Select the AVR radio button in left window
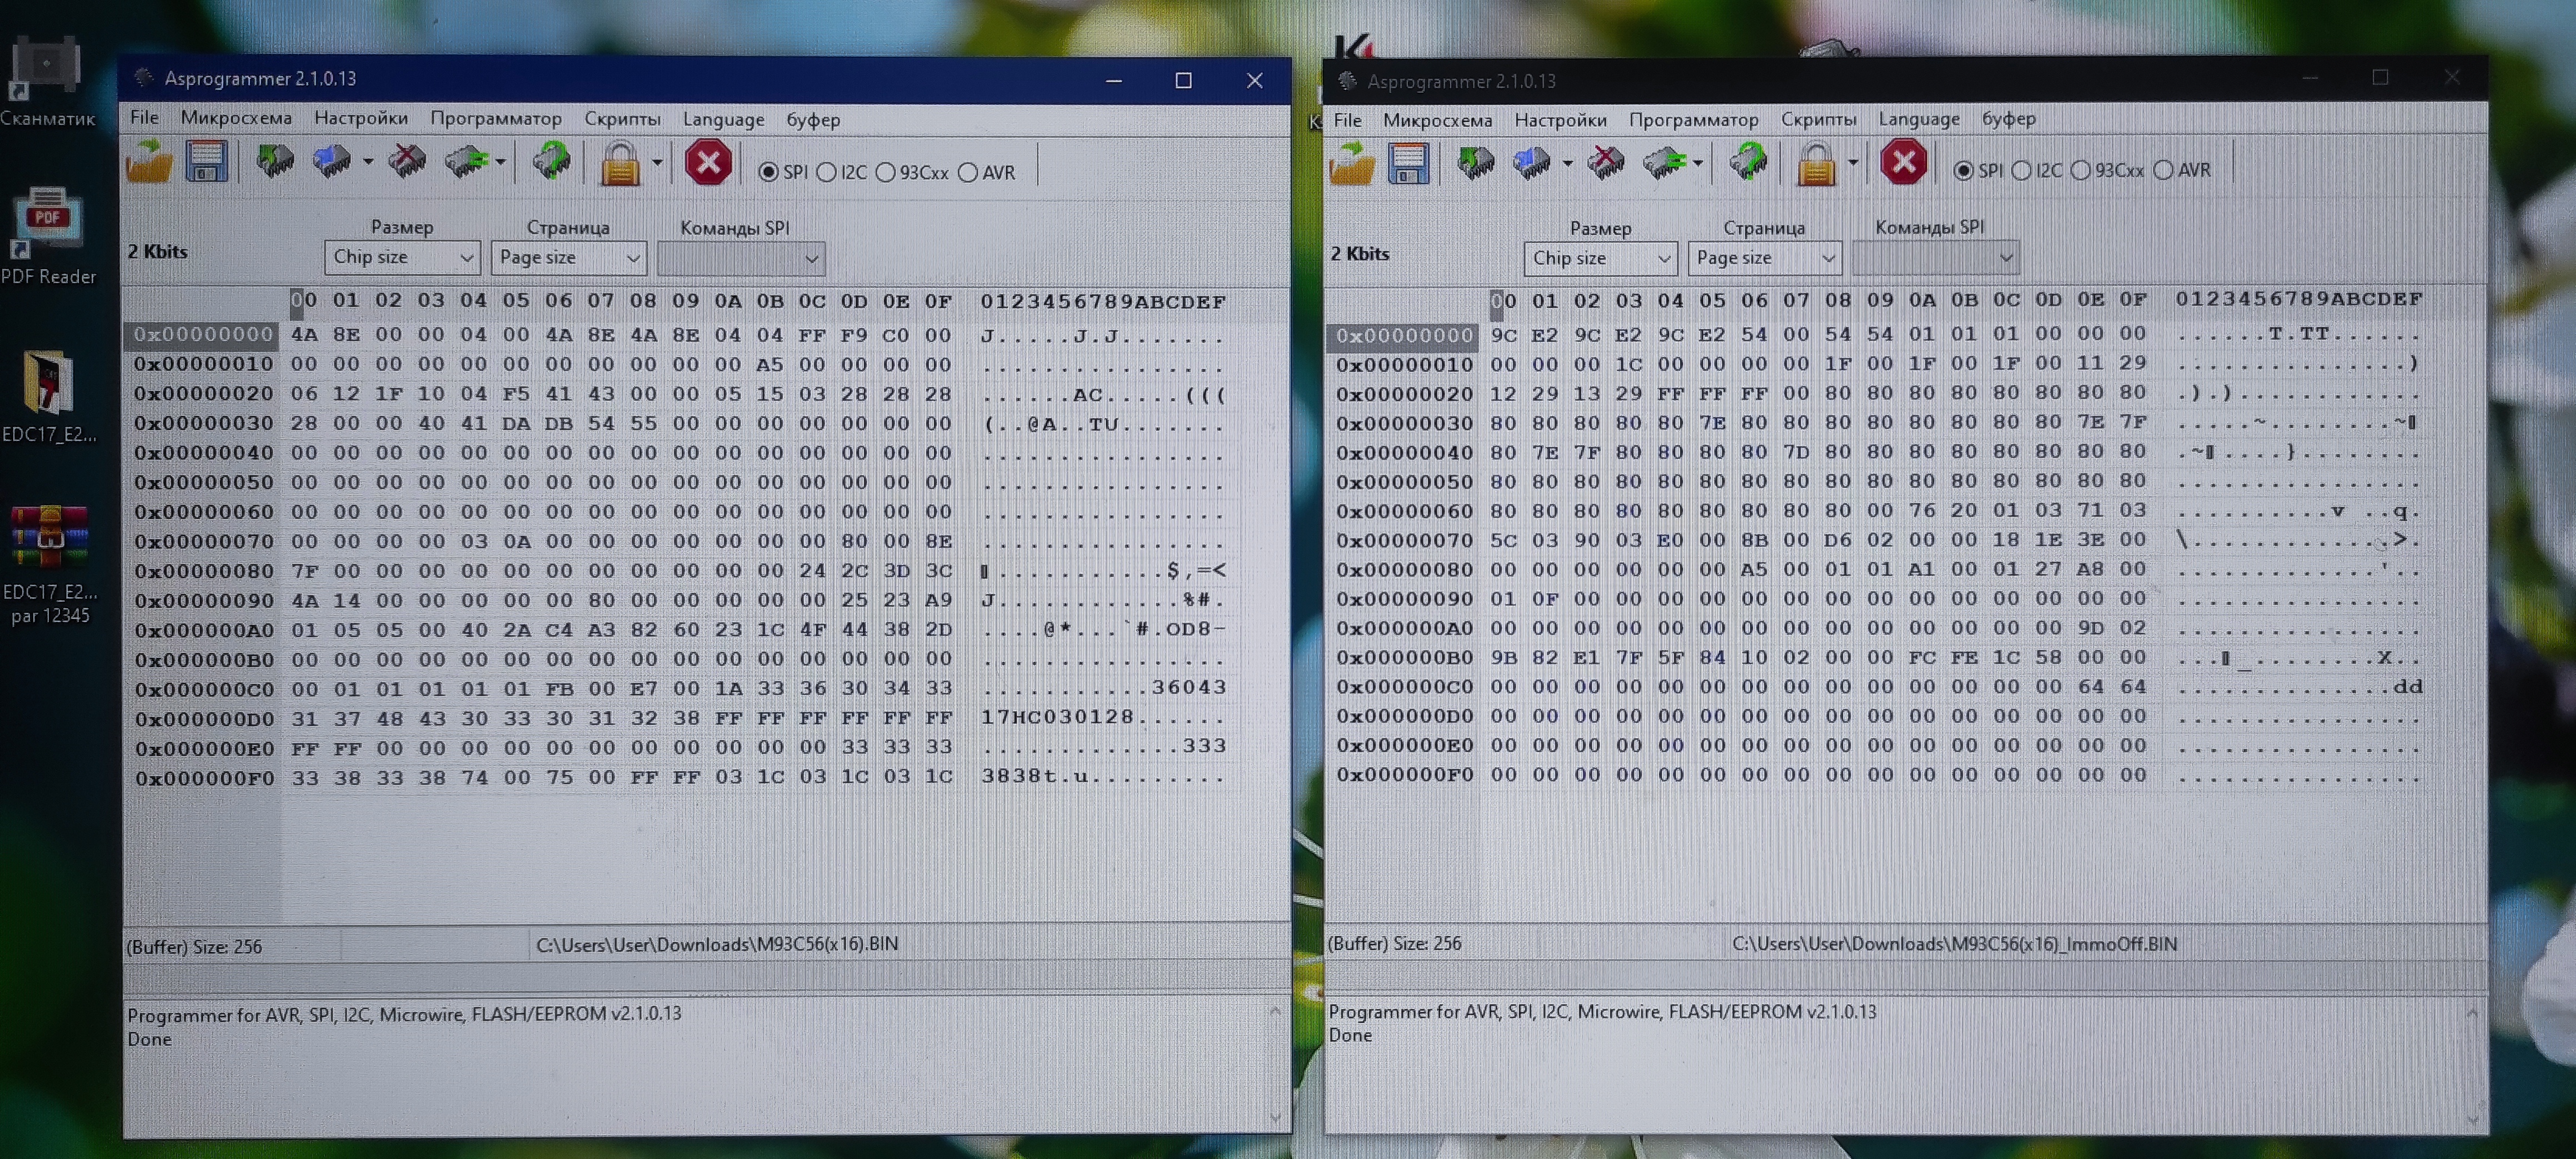 (x=968, y=173)
